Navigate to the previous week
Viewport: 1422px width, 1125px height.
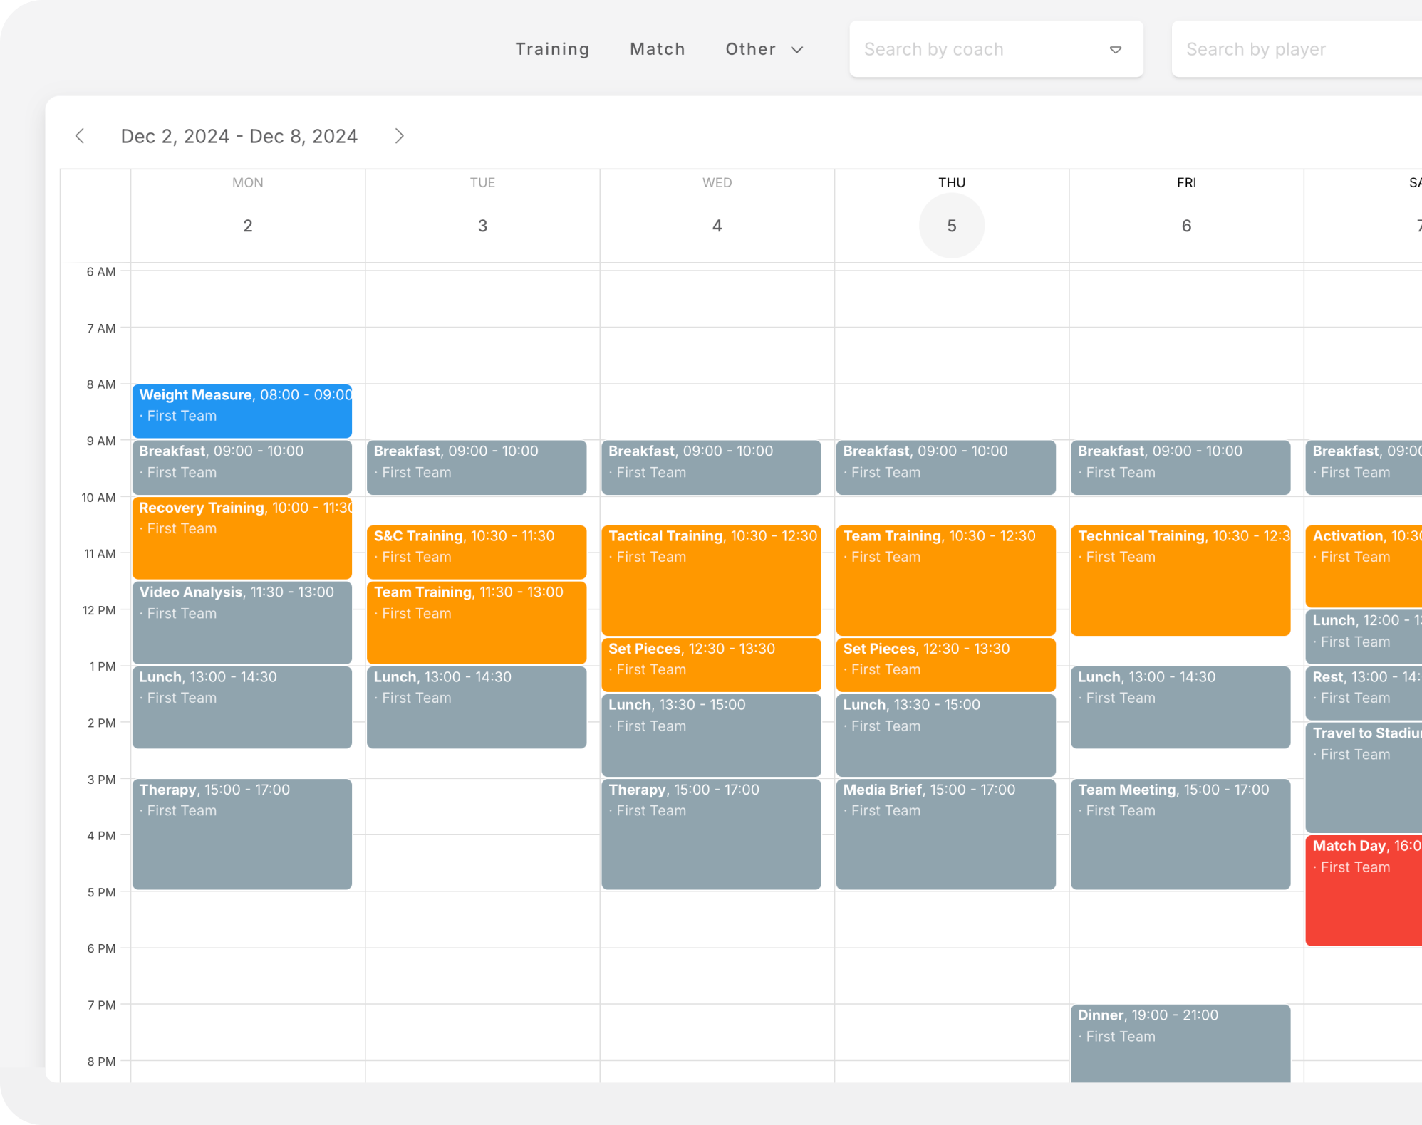[x=81, y=135]
